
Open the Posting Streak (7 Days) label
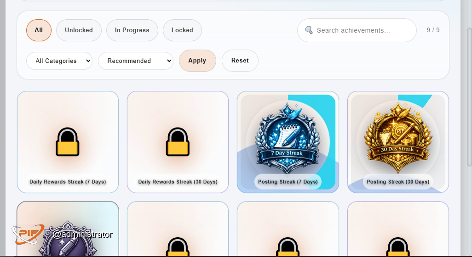coord(288,182)
